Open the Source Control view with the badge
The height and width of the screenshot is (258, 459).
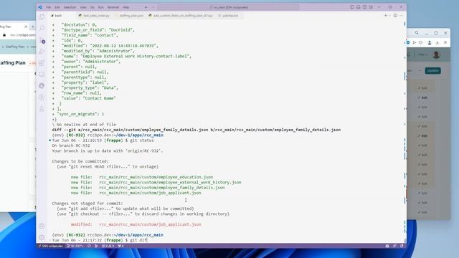coord(42,40)
